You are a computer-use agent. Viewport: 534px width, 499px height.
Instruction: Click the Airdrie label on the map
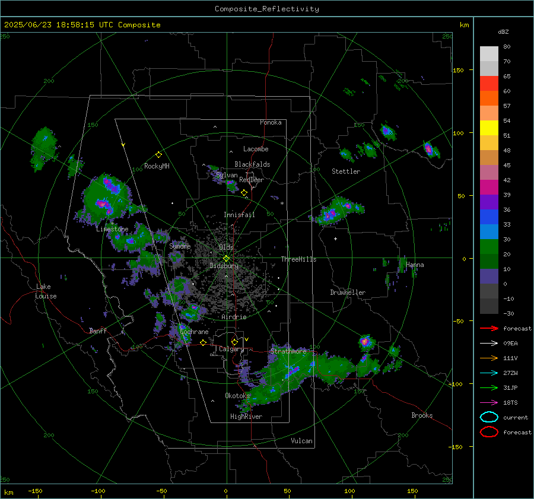pyautogui.click(x=234, y=317)
